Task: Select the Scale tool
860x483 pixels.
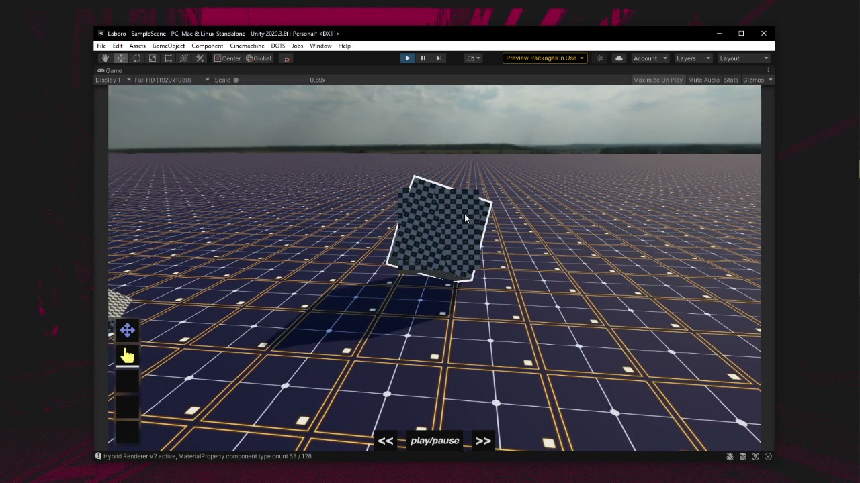Action: 152,58
